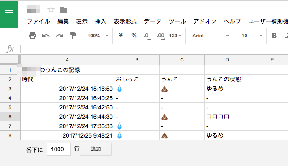The height and width of the screenshot is (166, 288).
Task: Select cell 2017/12/24 16:42:50
Action: tap(67, 107)
